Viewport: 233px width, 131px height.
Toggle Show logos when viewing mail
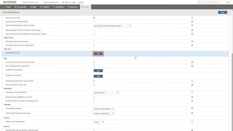click(x=94, y=85)
